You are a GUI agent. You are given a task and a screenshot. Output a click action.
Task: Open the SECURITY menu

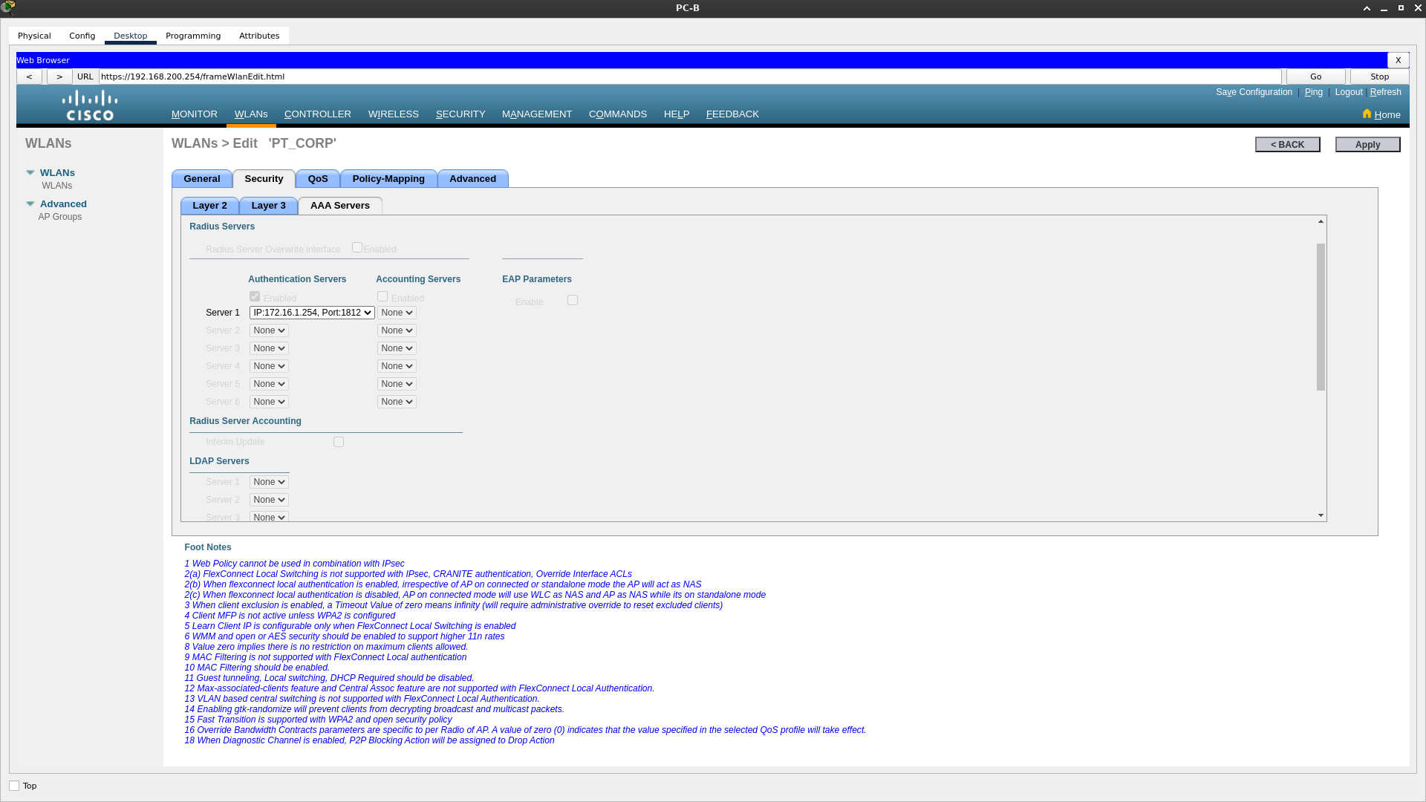tap(460, 114)
